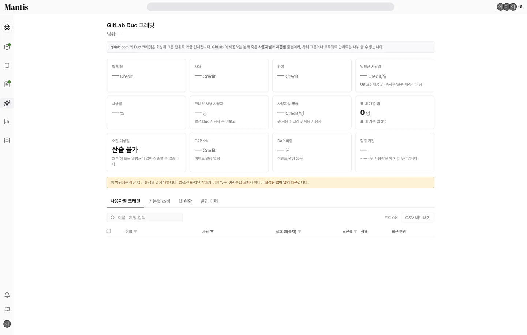Click the CSV 내보내기 button
The width and height of the screenshot is (527, 335).
pyautogui.click(x=418, y=218)
